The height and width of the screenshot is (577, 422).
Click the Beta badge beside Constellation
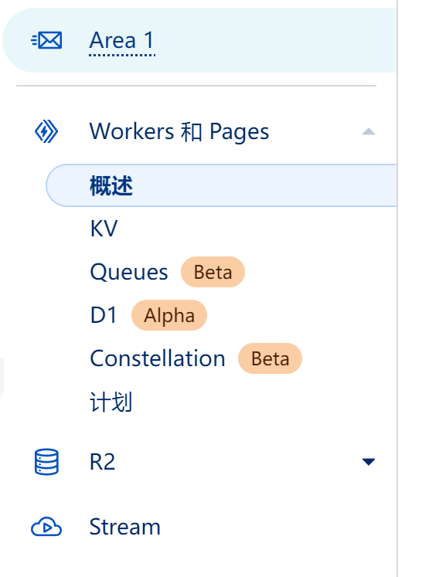[x=271, y=358]
